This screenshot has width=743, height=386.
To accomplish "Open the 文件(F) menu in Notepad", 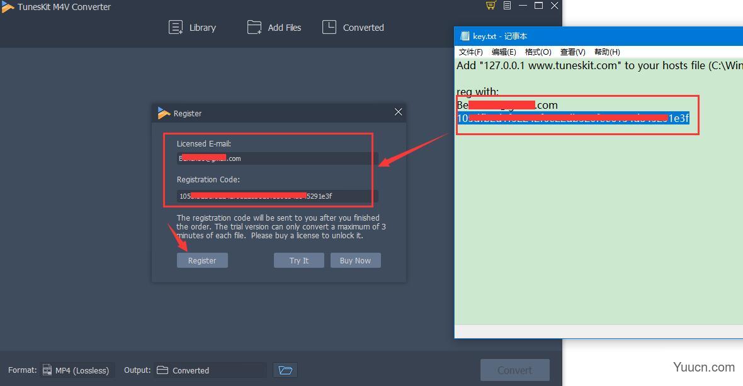I will 470,52.
